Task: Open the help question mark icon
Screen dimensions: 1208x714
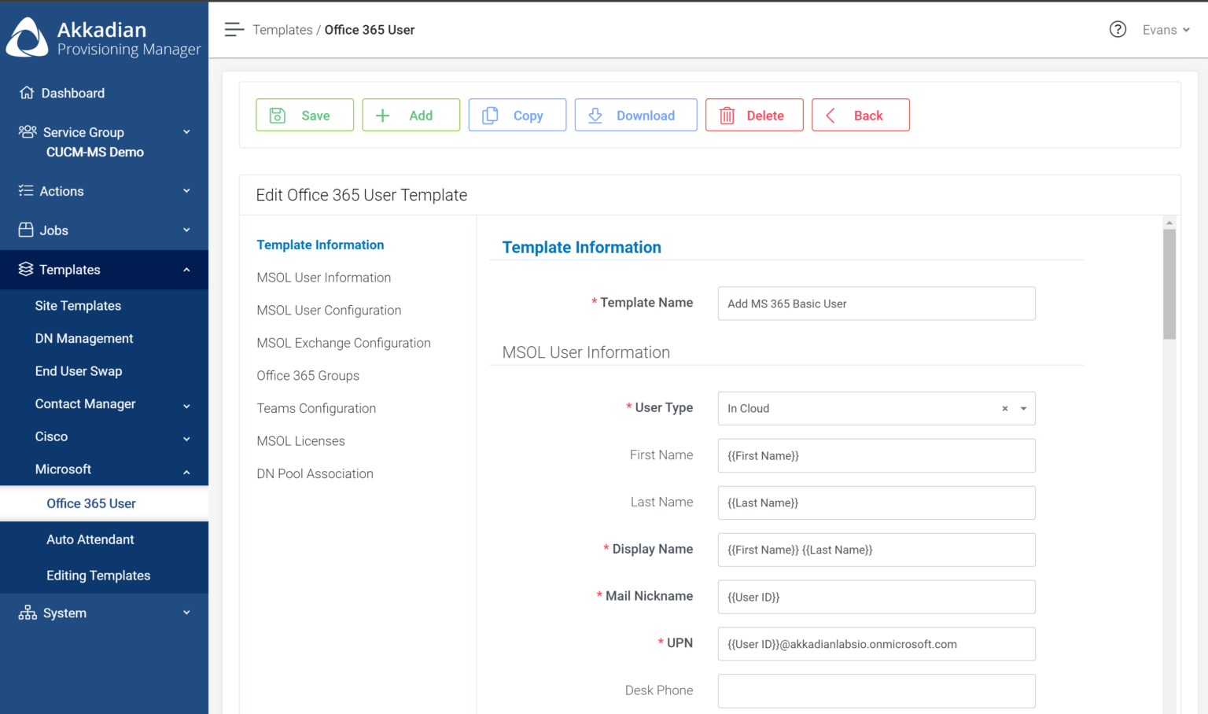Action: click(1118, 29)
